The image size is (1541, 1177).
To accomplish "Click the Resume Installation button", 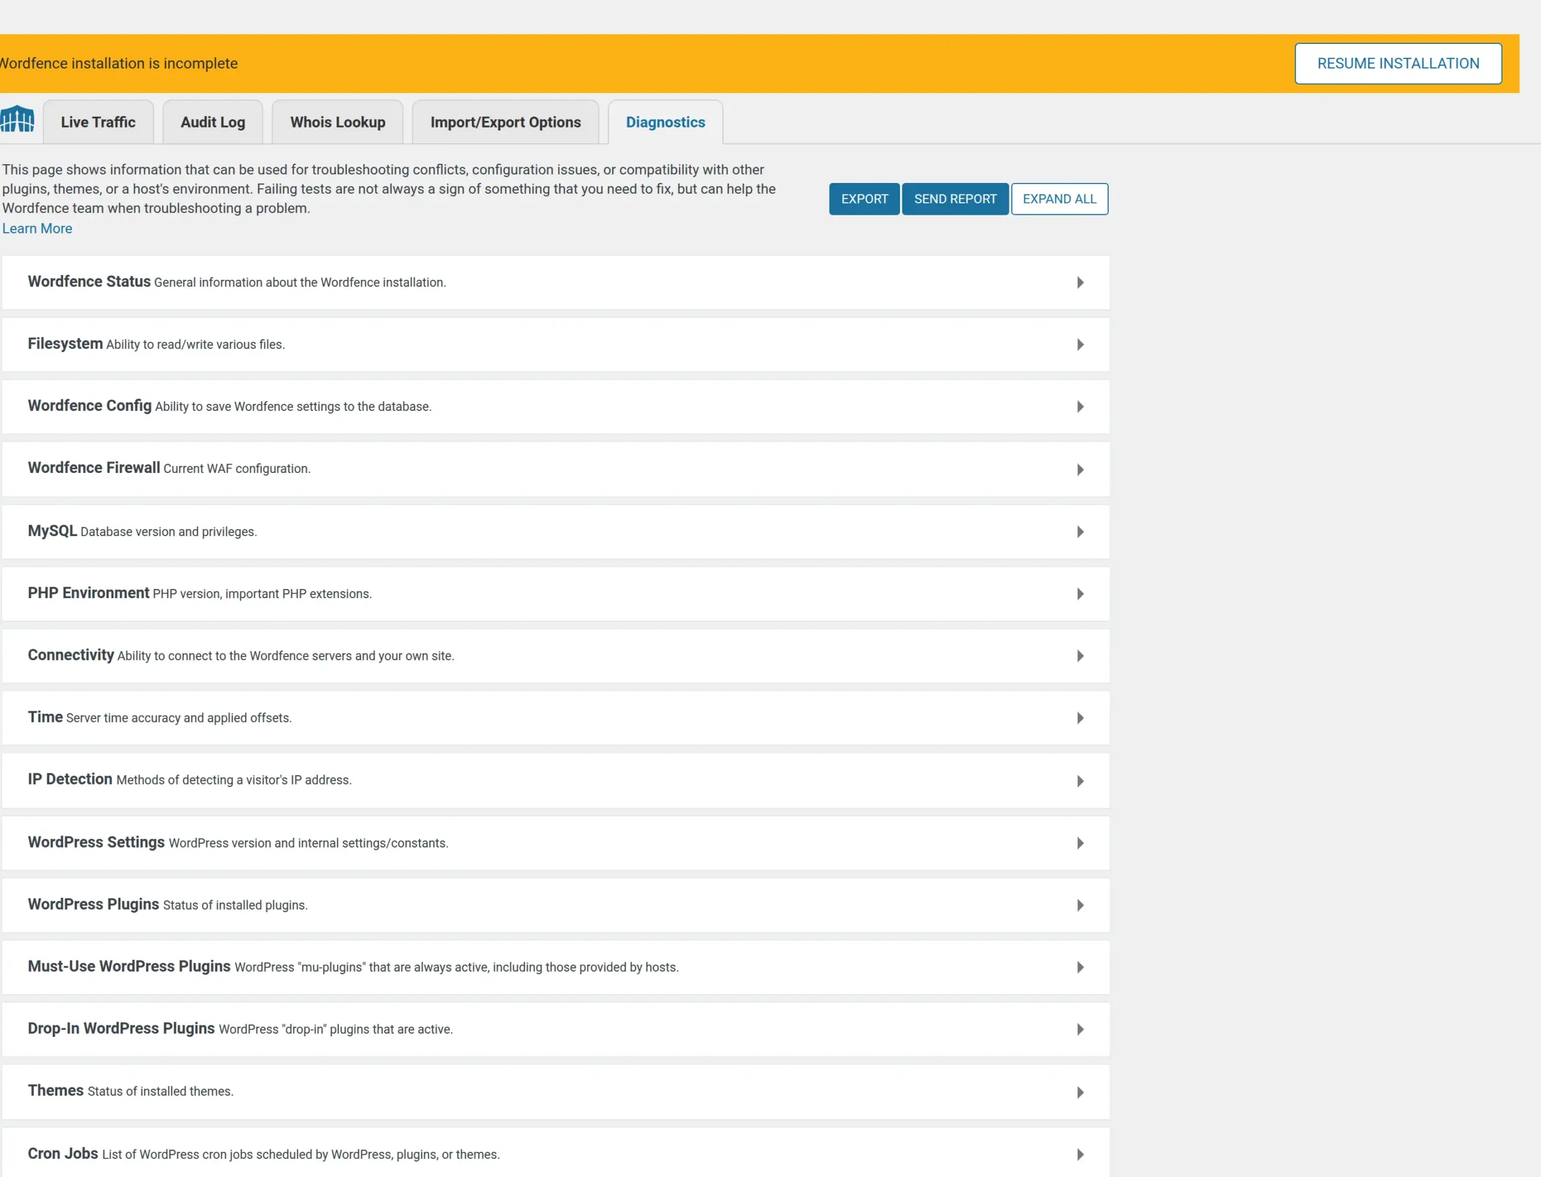I will coord(1398,64).
